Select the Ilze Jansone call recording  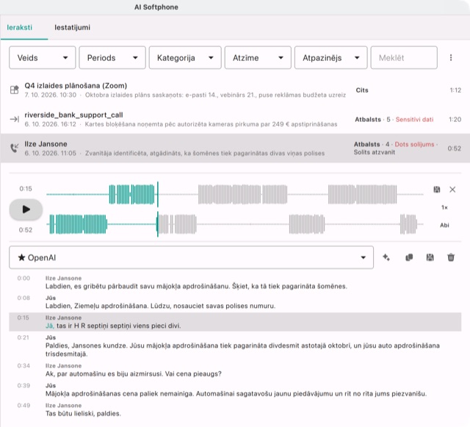pyautogui.click(x=235, y=148)
